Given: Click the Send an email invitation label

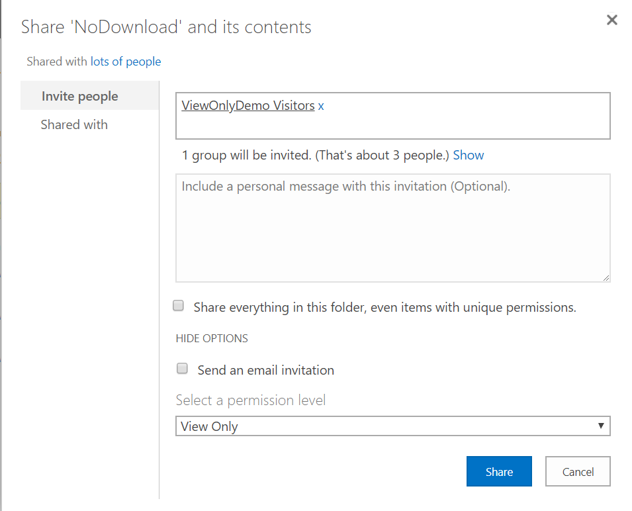Looking at the screenshot, I should click(x=265, y=370).
